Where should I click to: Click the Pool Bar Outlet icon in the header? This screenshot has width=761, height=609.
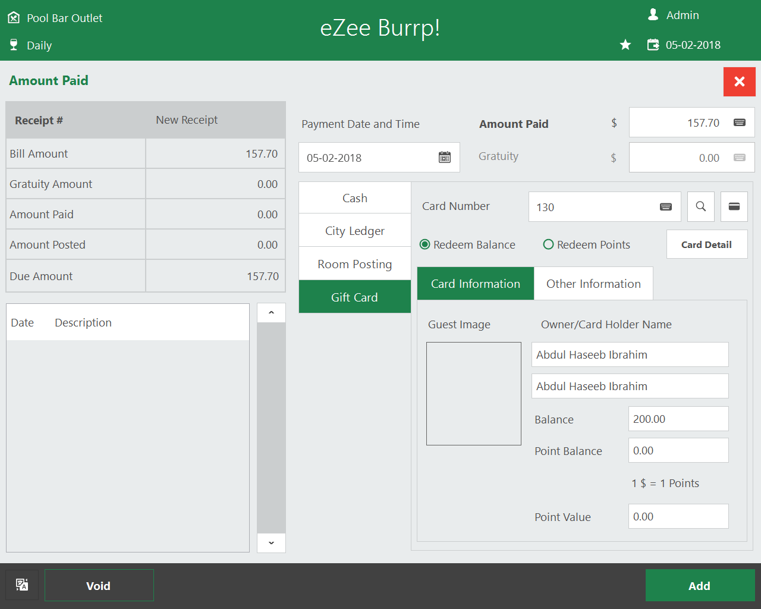[x=14, y=18]
